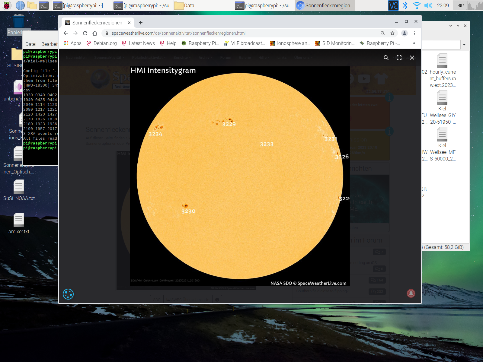Open the SID Monitoring bookmark
Screen dimensions: 483x362
pyautogui.click(x=334, y=43)
